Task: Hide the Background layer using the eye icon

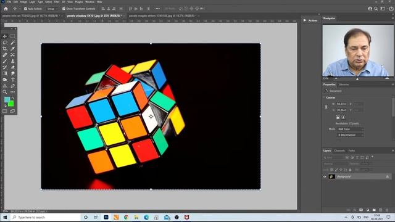Action: [x=325, y=177]
